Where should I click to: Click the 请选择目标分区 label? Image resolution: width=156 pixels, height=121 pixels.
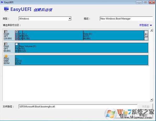(12, 25)
